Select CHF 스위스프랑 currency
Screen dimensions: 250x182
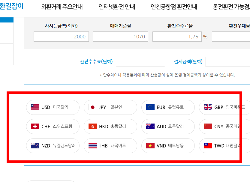[53, 126]
